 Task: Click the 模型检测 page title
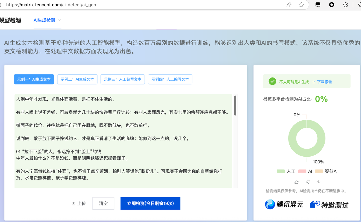pyautogui.click(x=10, y=20)
